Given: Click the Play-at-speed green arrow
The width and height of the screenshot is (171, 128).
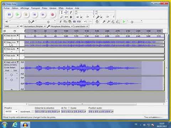Looking at the screenshot, I should 124,22.
